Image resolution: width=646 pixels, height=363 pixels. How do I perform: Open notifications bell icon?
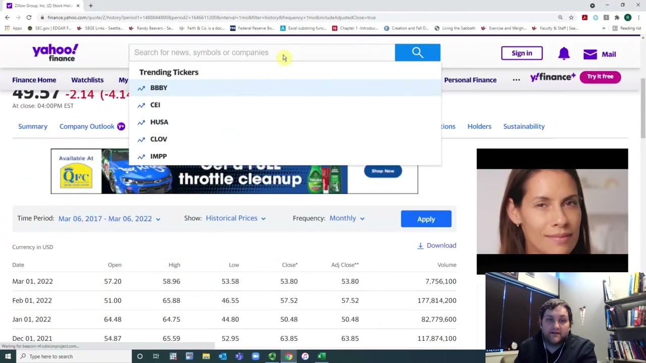point(564,53)
